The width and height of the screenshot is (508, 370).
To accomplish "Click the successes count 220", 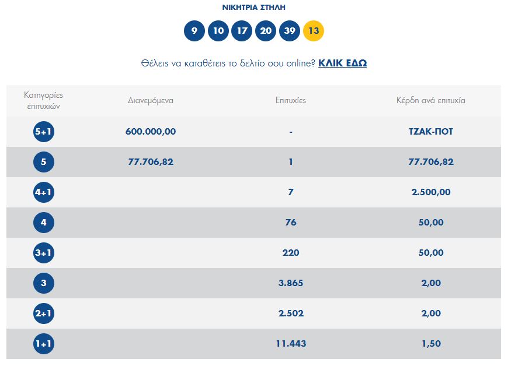I will pyautogui.click(x=291, y=253).
